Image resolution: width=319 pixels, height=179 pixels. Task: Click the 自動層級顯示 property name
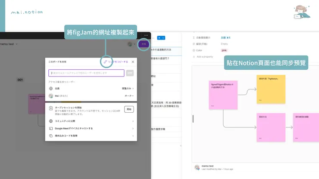click(x=203, y=37)
